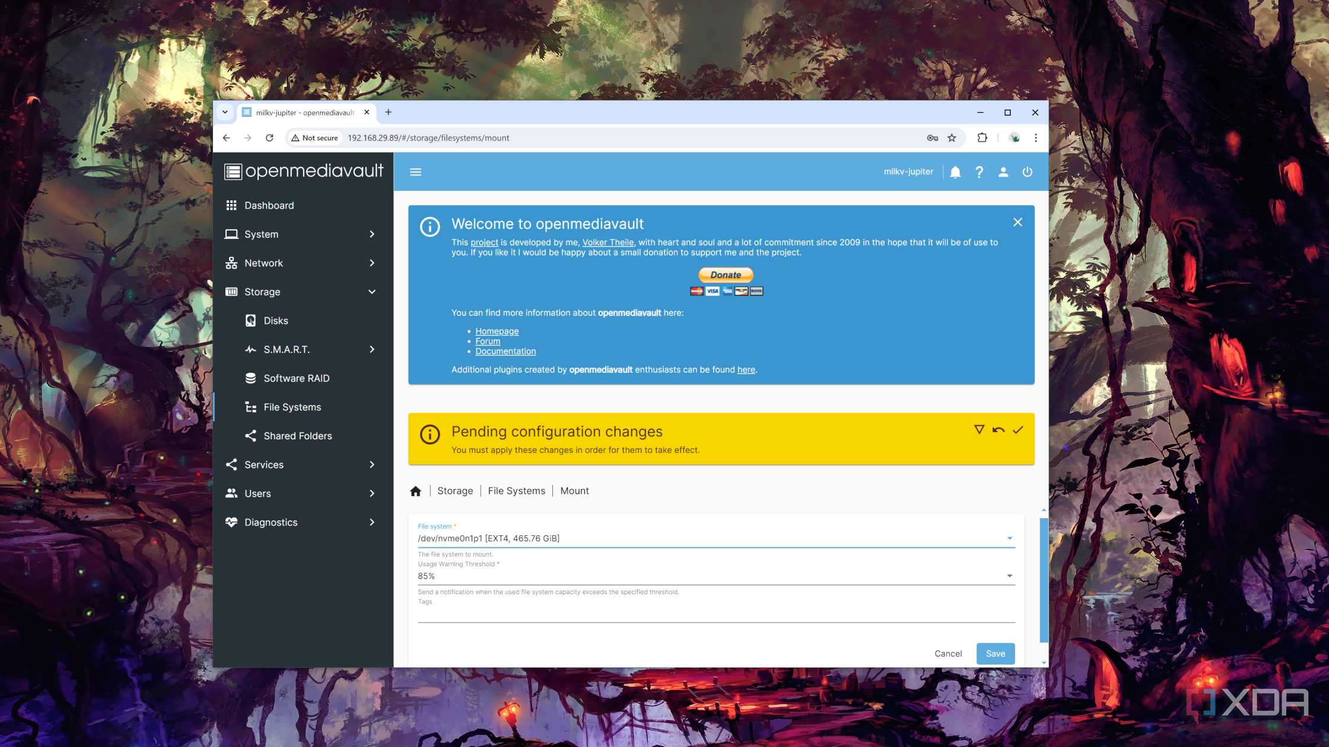Toggle the hamburger navigation menu
This screenshot has height=747, width=1329.
[x=415, y=172]
